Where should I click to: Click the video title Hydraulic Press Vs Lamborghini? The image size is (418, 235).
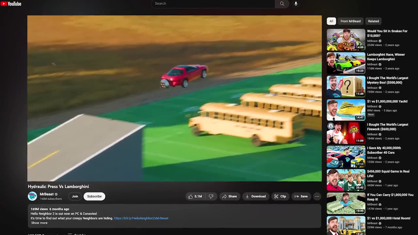pos(58,187)
